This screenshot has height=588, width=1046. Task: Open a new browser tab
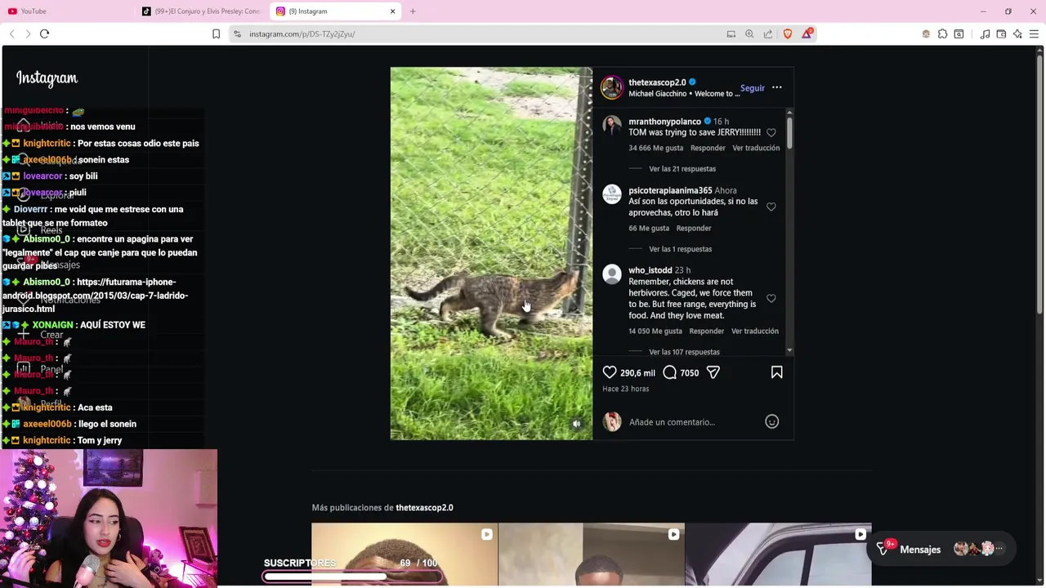(x=413, y=11)
